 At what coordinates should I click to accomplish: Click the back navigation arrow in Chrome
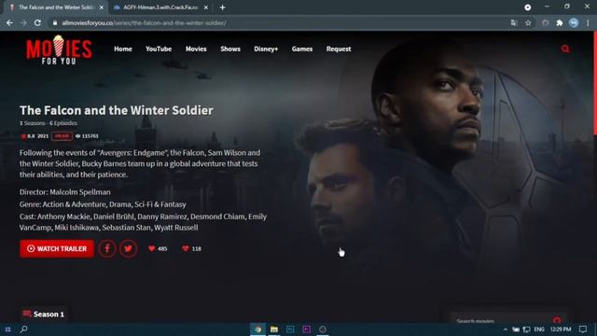coord(9,23)
